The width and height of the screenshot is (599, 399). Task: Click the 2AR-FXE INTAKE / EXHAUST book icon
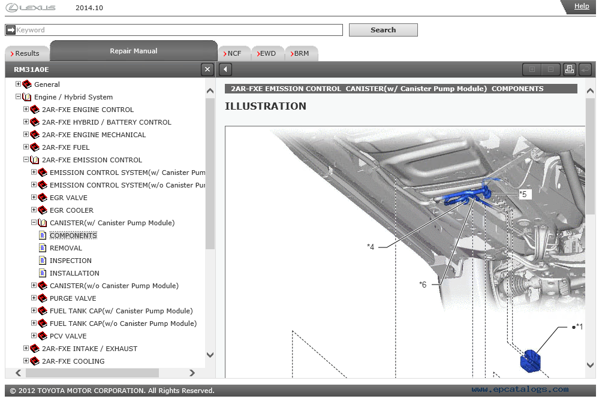pyautogui.click(x=35, y=349)
